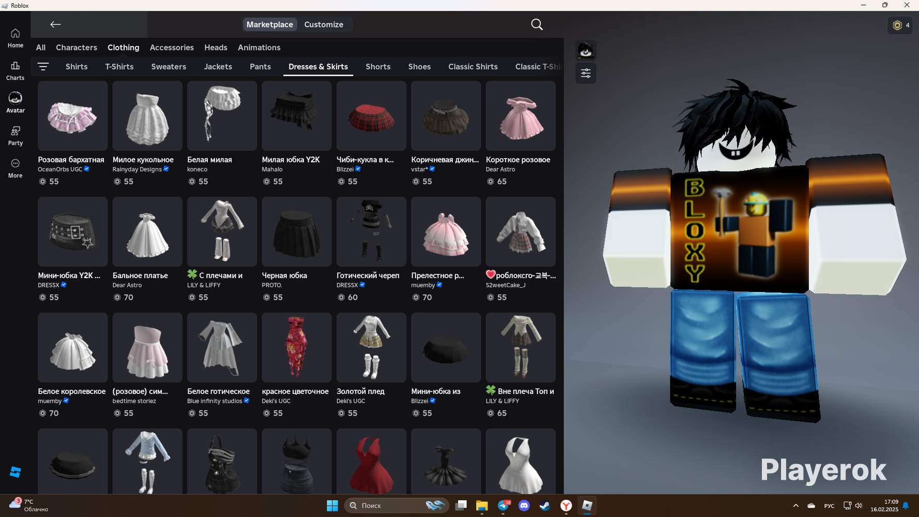Open Windows Start menu

332,506
